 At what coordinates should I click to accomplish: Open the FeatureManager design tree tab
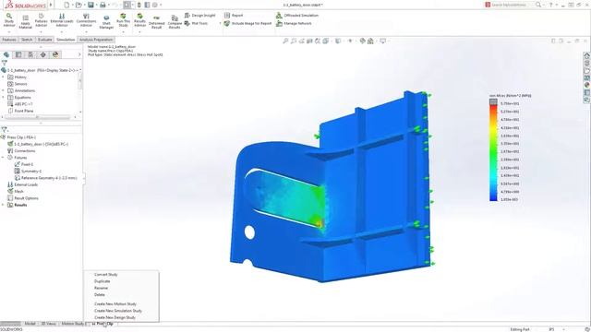pos(6,54)
